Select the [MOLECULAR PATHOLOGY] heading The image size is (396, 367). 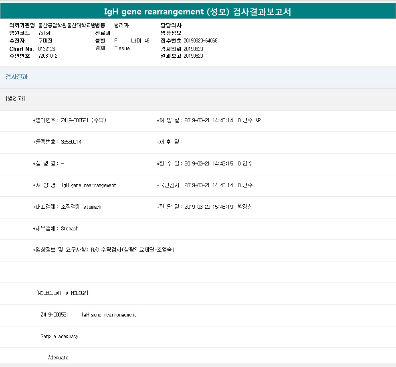pos(62,293)
